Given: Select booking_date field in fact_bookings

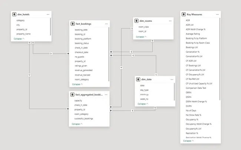Looking at the screenshot, I should pos(81,30).
